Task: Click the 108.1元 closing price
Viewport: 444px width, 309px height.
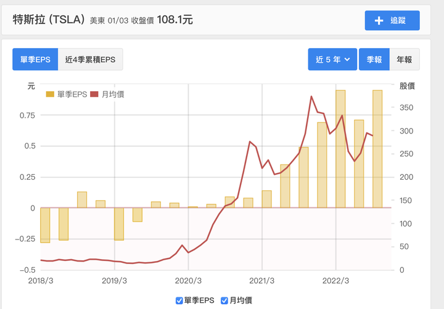Action: (x=175, y=20)
